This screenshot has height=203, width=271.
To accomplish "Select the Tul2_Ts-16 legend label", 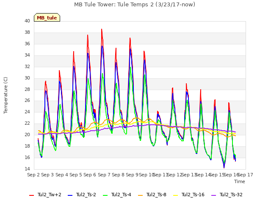I will [193, 195].
